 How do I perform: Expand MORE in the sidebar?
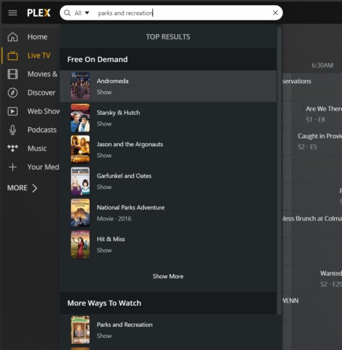point(22,188)
